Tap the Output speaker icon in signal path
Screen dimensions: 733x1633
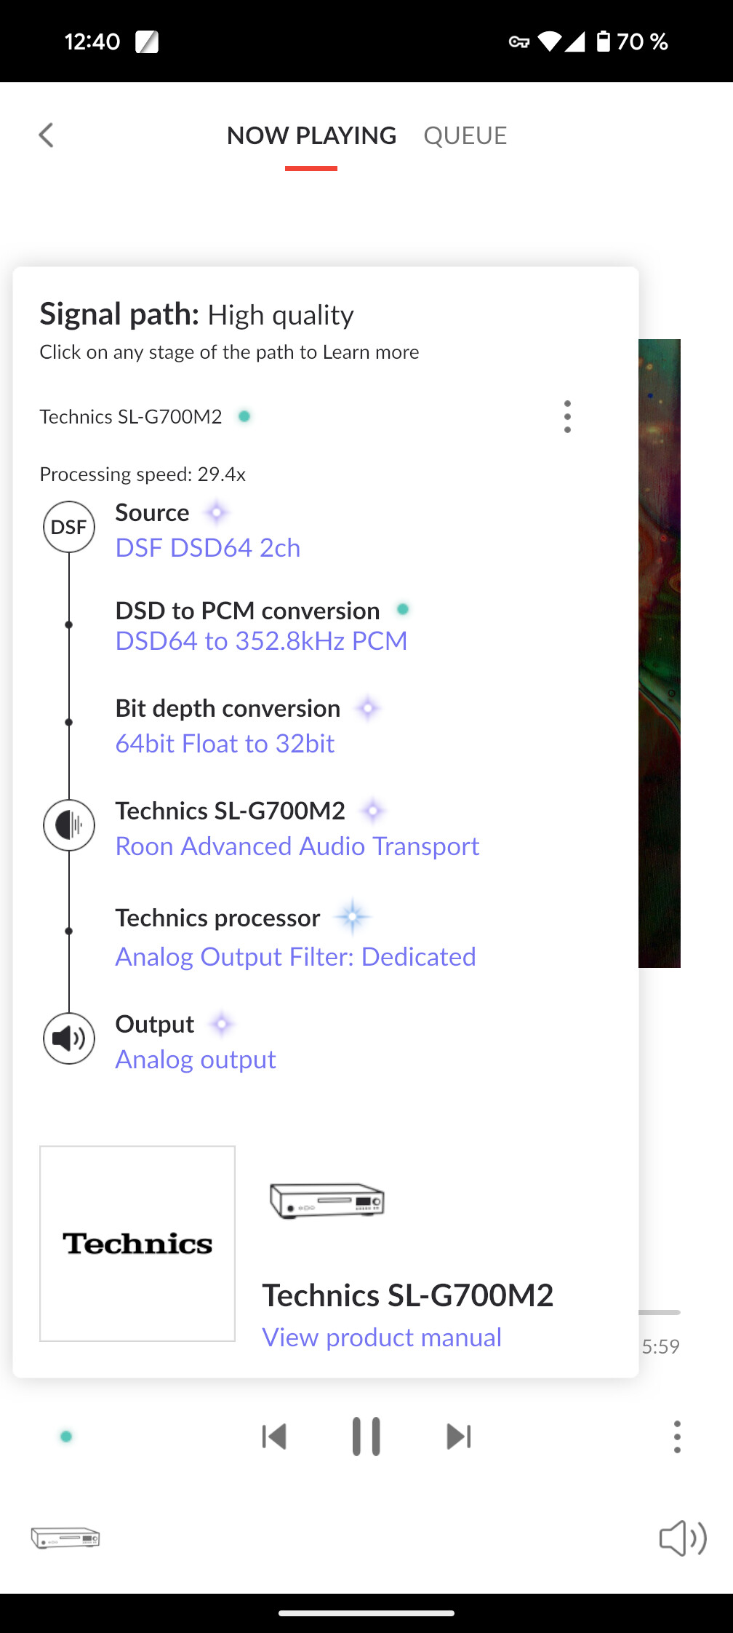click(x=69, y=1038)
